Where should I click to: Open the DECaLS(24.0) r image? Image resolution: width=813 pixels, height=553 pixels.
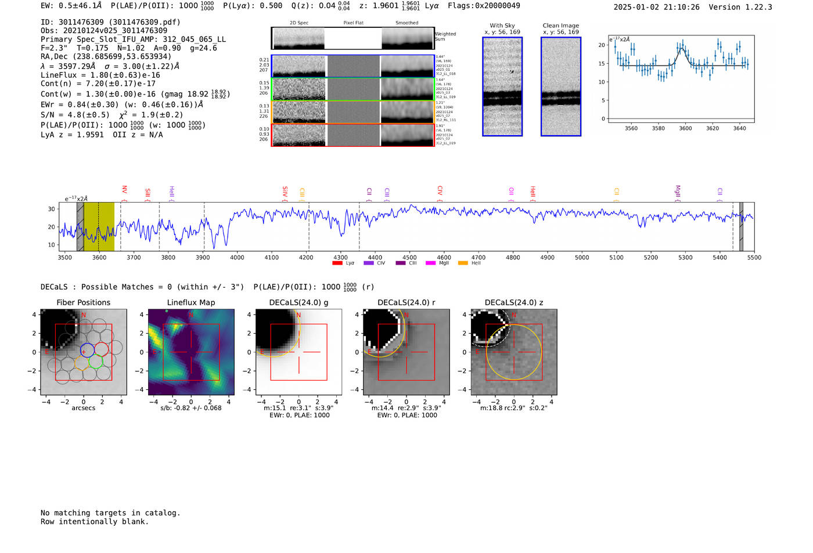pyautogui.click(x=406, y=352)
